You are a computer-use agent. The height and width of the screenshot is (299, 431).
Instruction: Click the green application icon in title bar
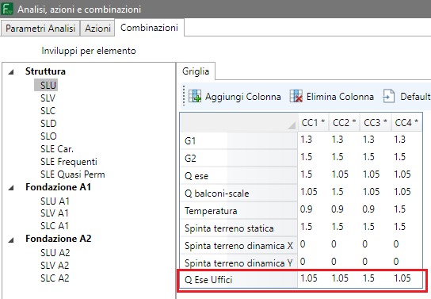pos(7,9)
